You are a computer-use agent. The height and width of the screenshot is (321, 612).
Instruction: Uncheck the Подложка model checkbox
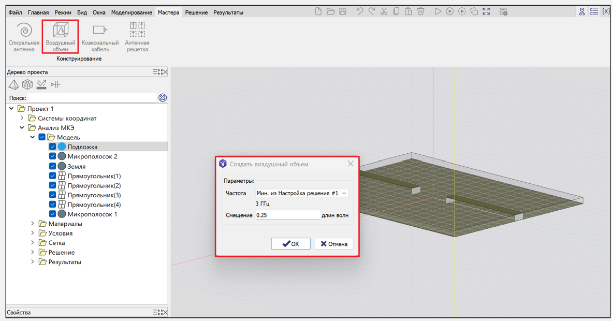coord(52,147)
